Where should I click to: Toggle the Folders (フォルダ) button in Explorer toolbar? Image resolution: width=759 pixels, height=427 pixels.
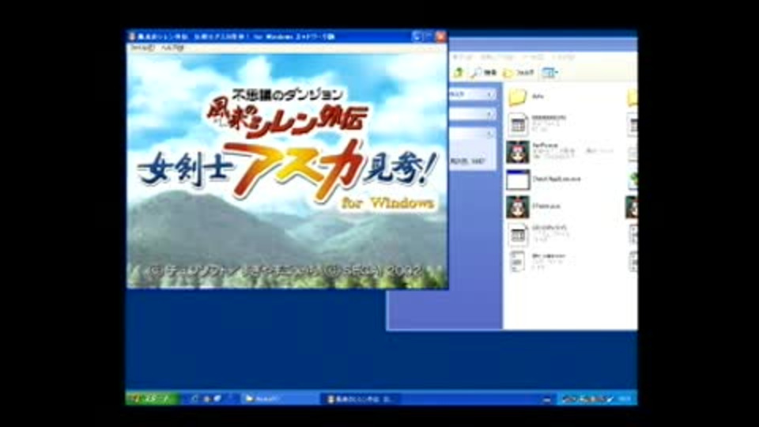519,73
